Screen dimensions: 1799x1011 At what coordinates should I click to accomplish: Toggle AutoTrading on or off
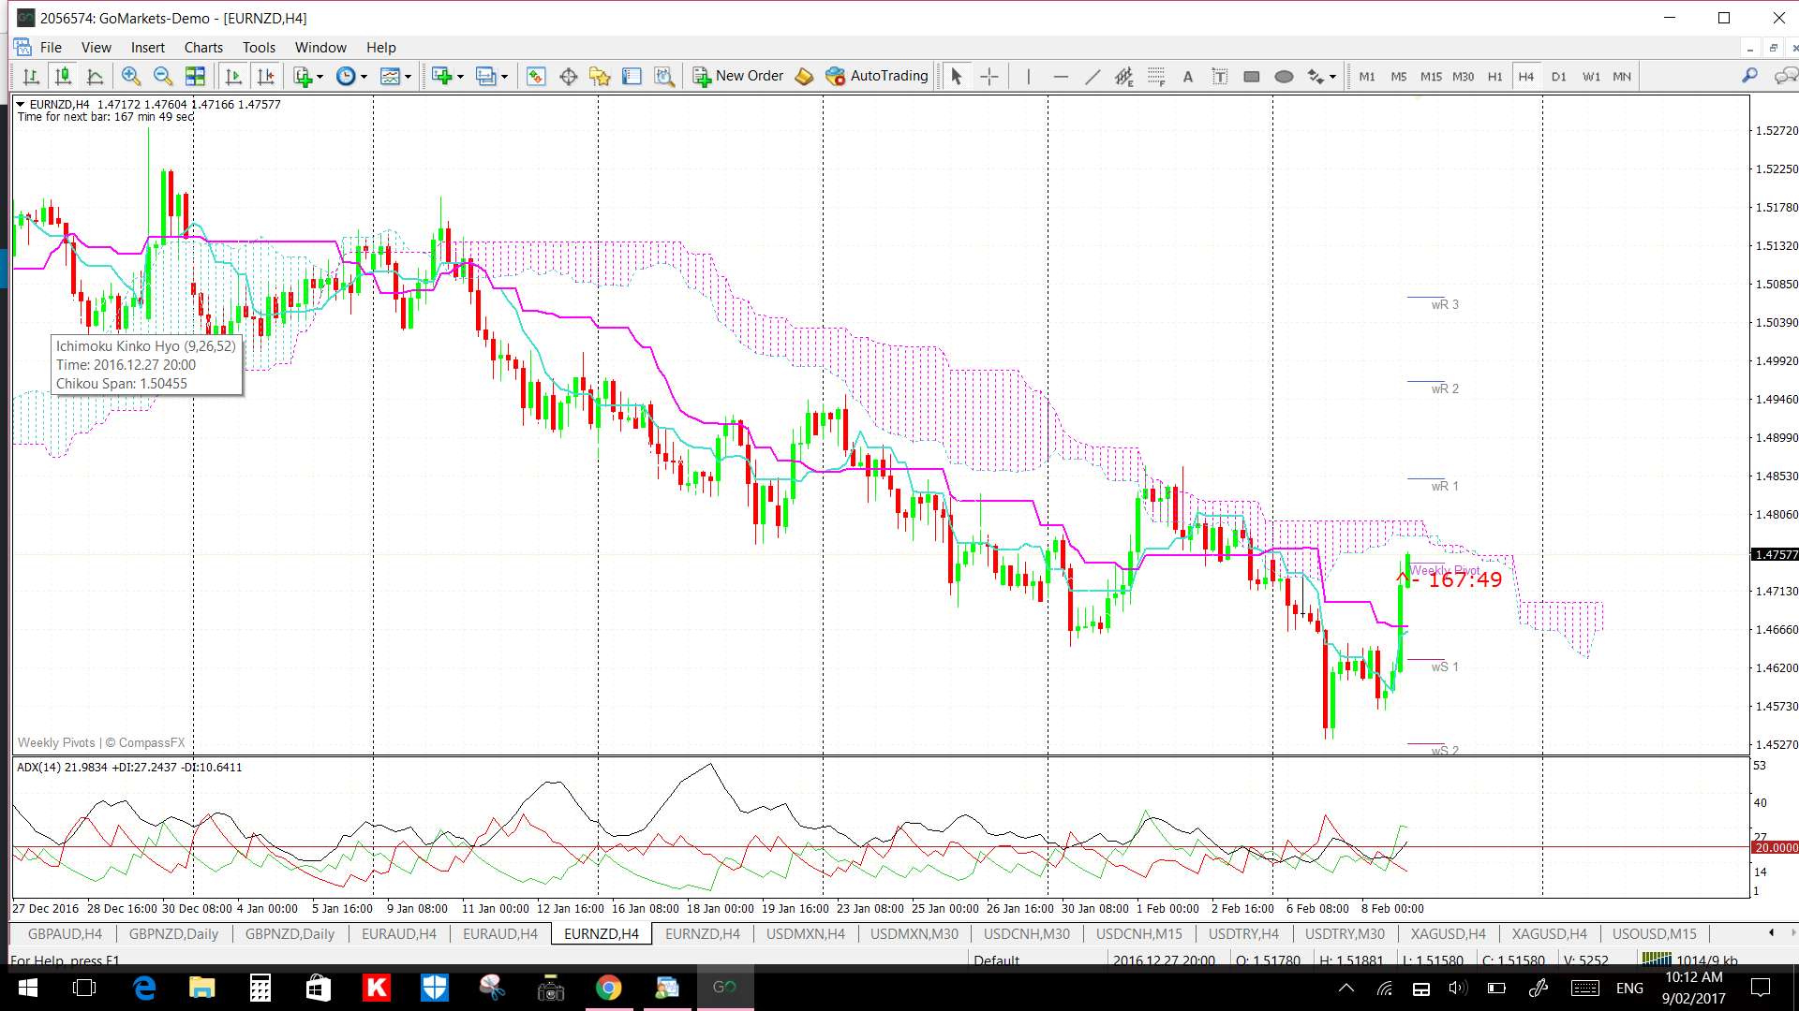click(877, 77)
